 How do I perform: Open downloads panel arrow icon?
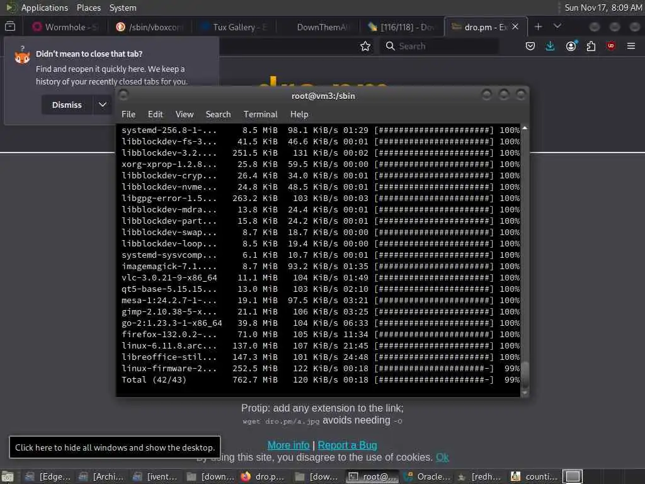[550, 46]
